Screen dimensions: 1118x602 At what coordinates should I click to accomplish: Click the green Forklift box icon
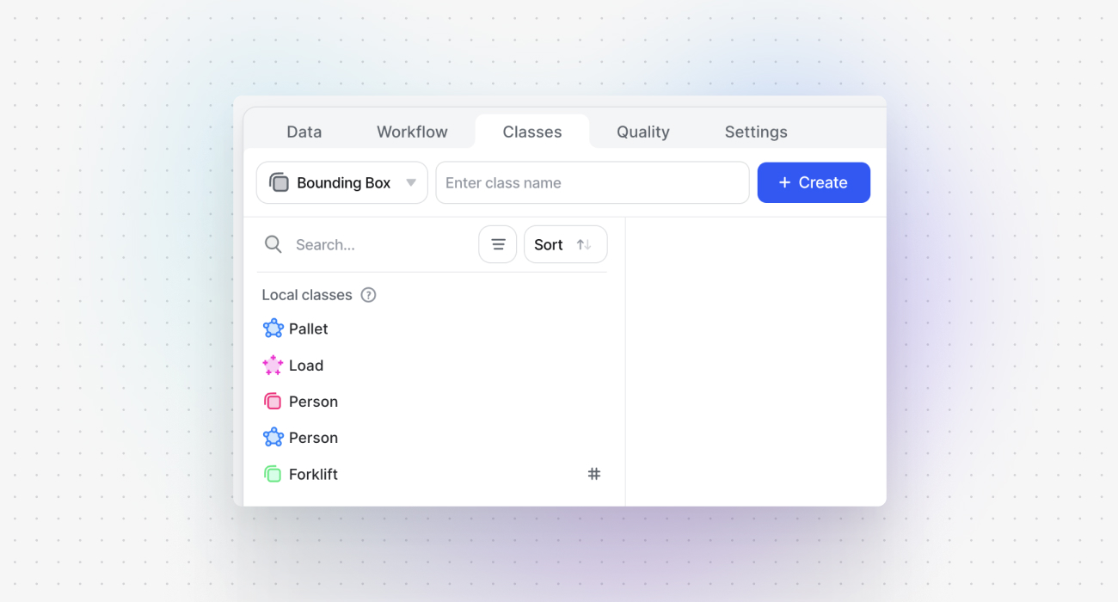273,474
